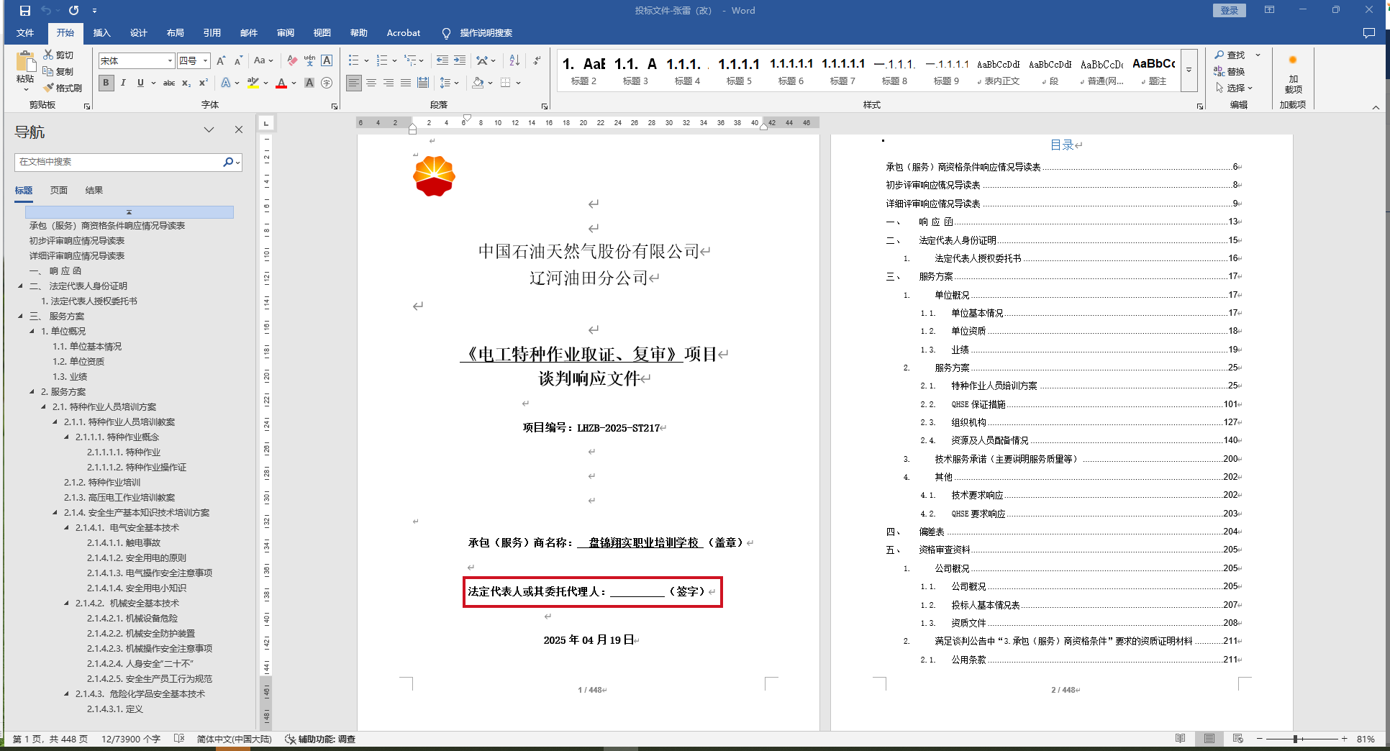
Task: Sort paragraphs with the A-Z sort icon
Action: (514, 60)
